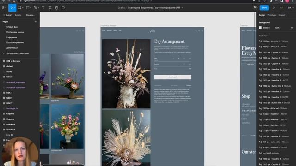The height and width of the screenshot is (166, 296).
Task: Select the Frame tool
Action: 20,8
